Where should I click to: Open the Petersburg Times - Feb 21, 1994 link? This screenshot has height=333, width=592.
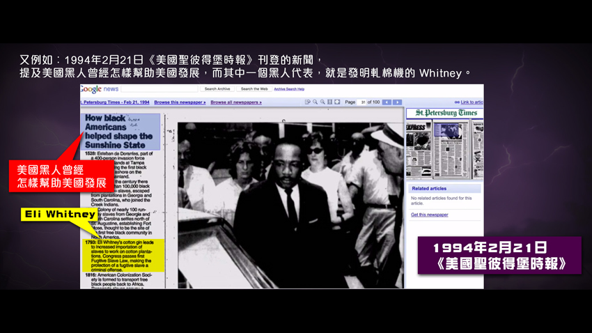click(x=115, y=102)
